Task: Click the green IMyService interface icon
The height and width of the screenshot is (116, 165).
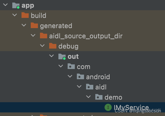Action: (x=108, y=107)
